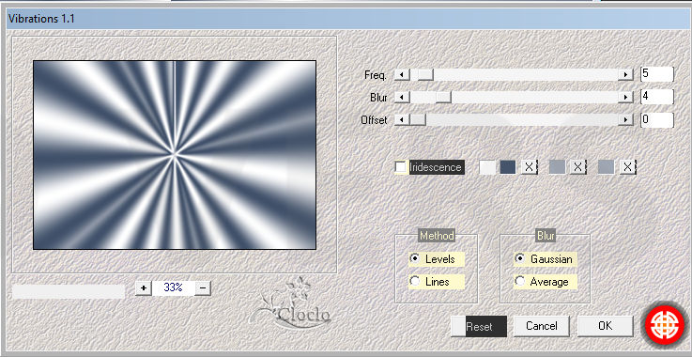
Task: Click the Freq. slider left arrow
Action: (x=402, y=74)
